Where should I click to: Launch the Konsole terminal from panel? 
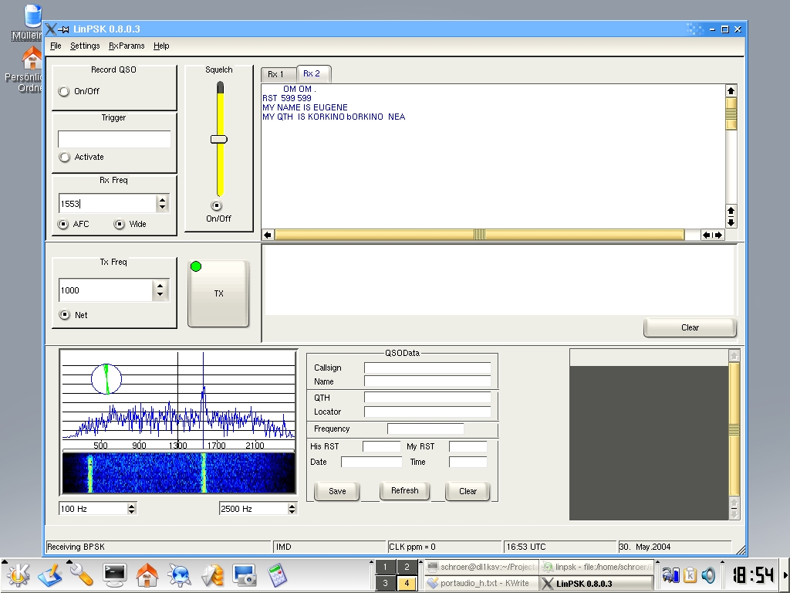coord(115,574)
